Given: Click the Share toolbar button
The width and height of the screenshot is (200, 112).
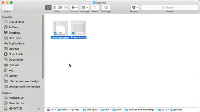Looking at the screenshot, I should point(95,7).
